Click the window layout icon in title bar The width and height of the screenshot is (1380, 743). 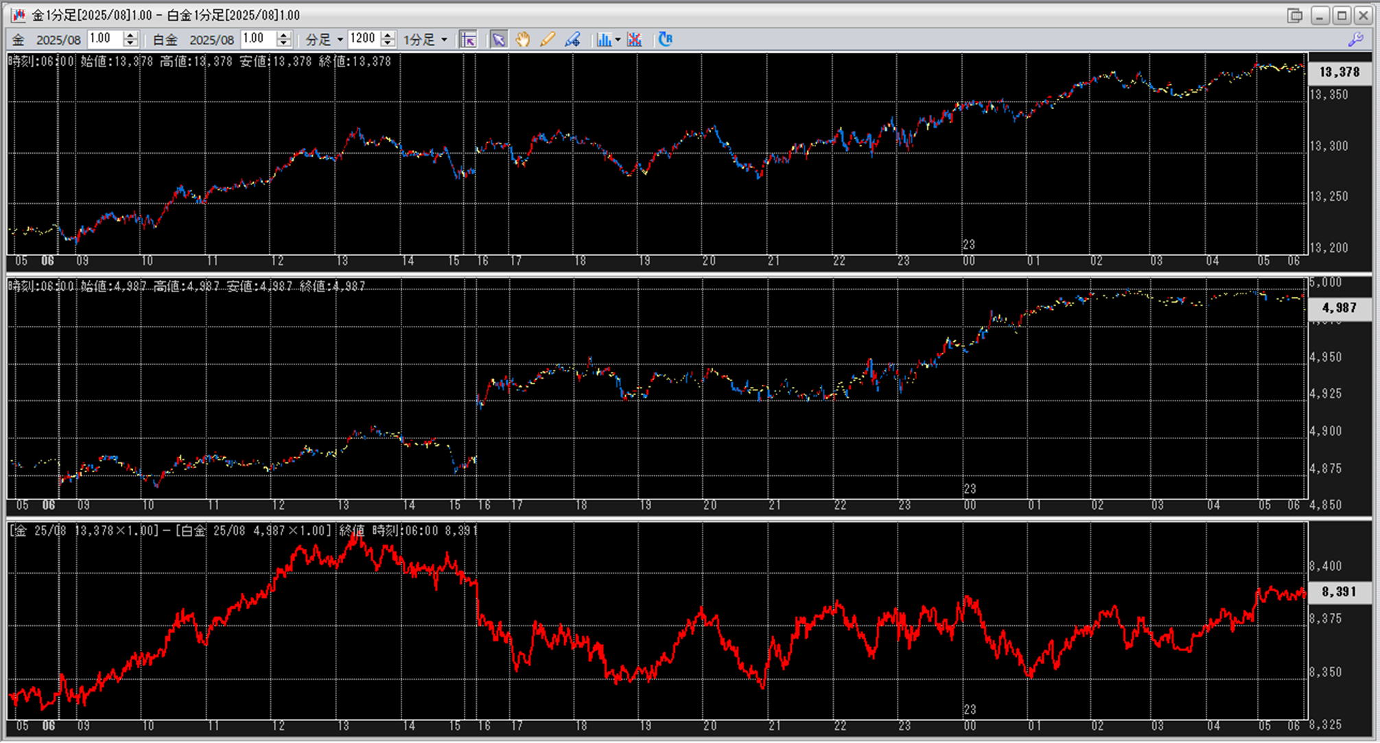point(1294,15)
